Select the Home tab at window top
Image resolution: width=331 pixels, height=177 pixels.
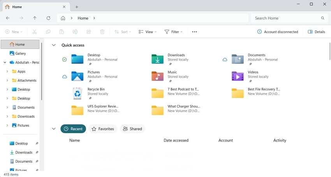[36, 7]
